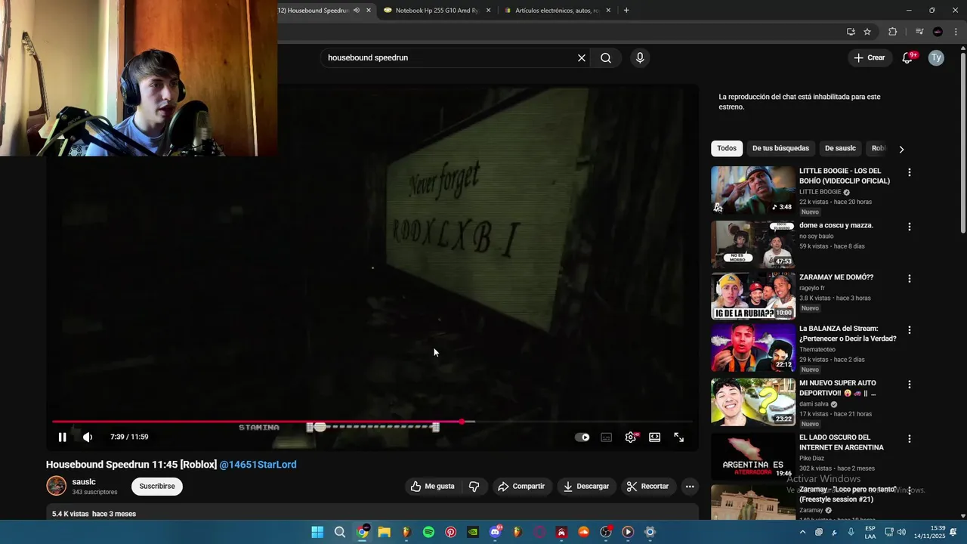Viewport: 967px width, 544px height.
Task: Open the Crear menu
Action: (869, 57)
